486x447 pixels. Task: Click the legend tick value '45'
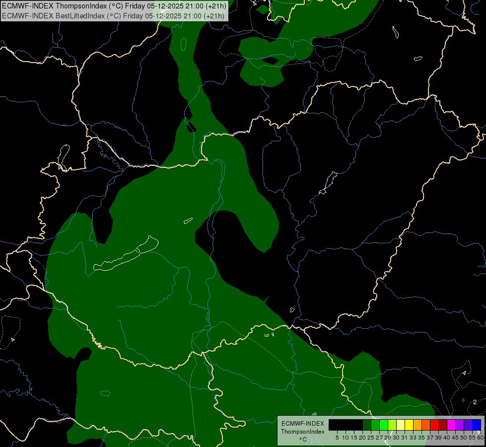click(455, 438)
